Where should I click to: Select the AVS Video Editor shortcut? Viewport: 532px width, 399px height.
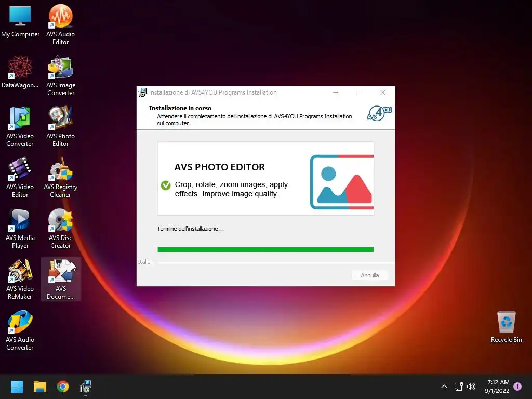[20, 178]
